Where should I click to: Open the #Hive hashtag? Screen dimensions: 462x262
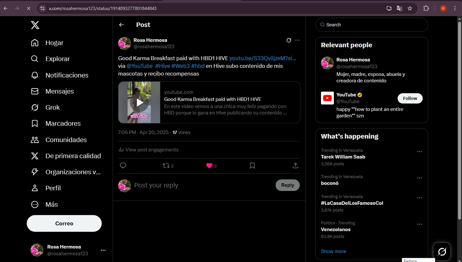click(163, 66)
